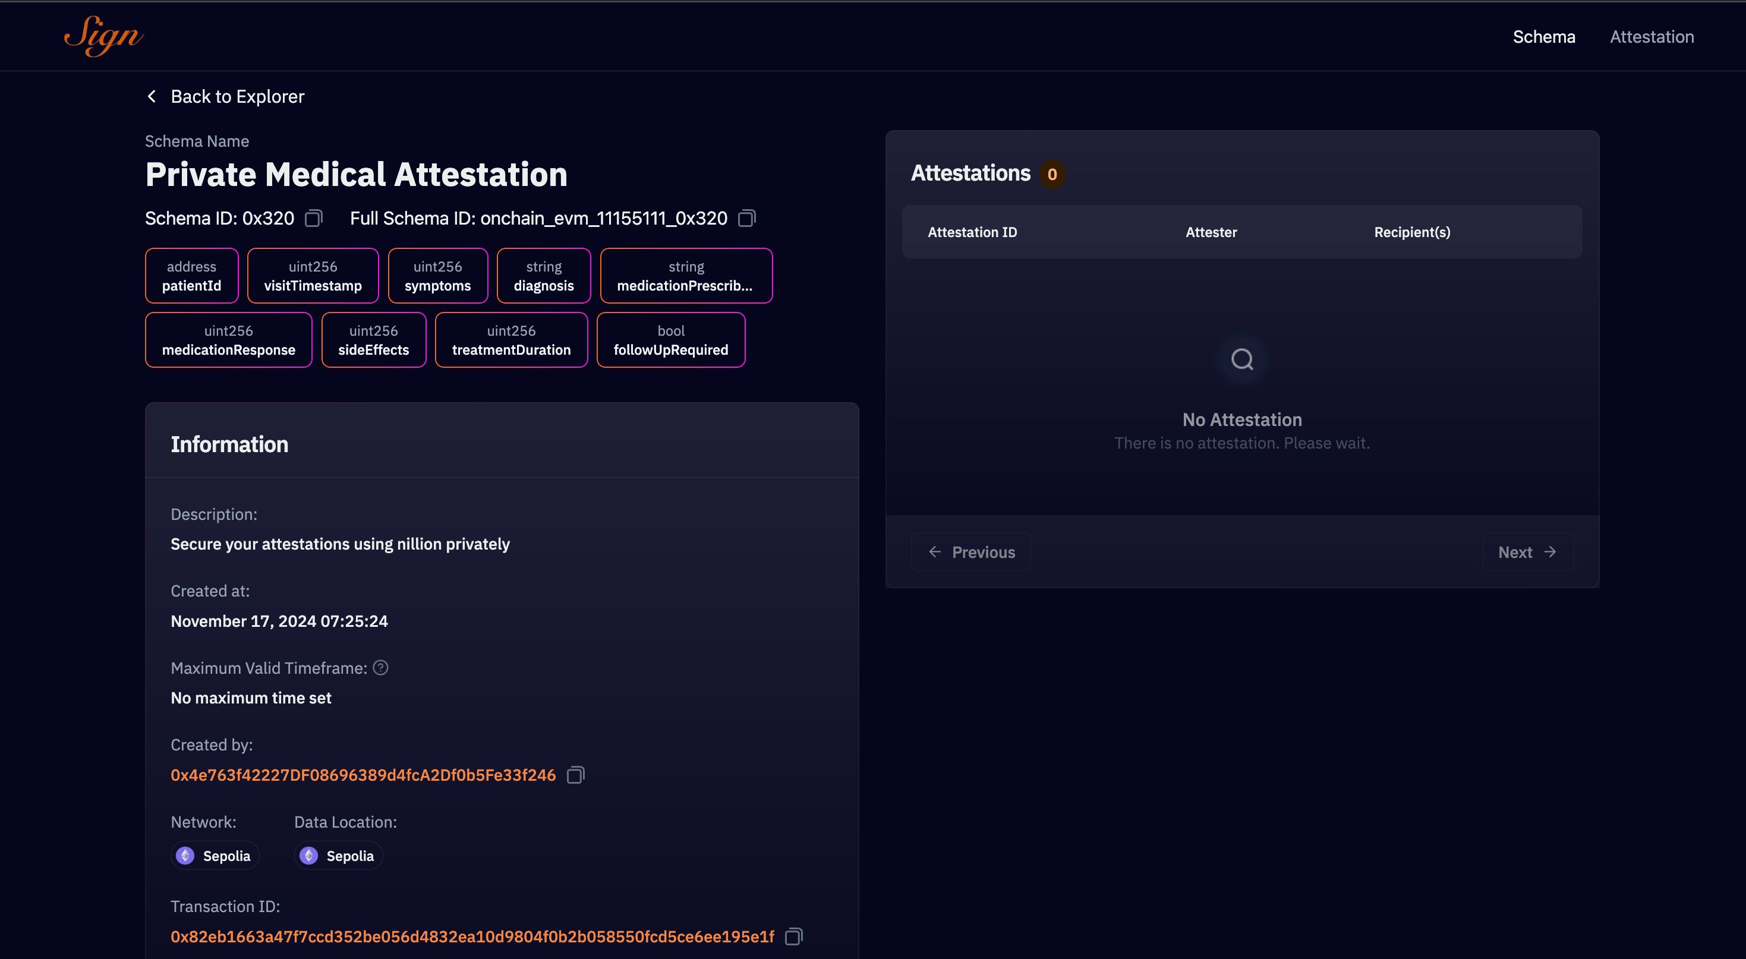The width and height of the screenshot is (1746, 959).
Task: Open Maximum Valid Timeframe help icon
Action: [x=381, y=668]
